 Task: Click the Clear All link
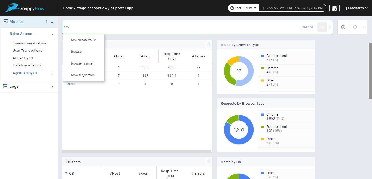[307, 27]
